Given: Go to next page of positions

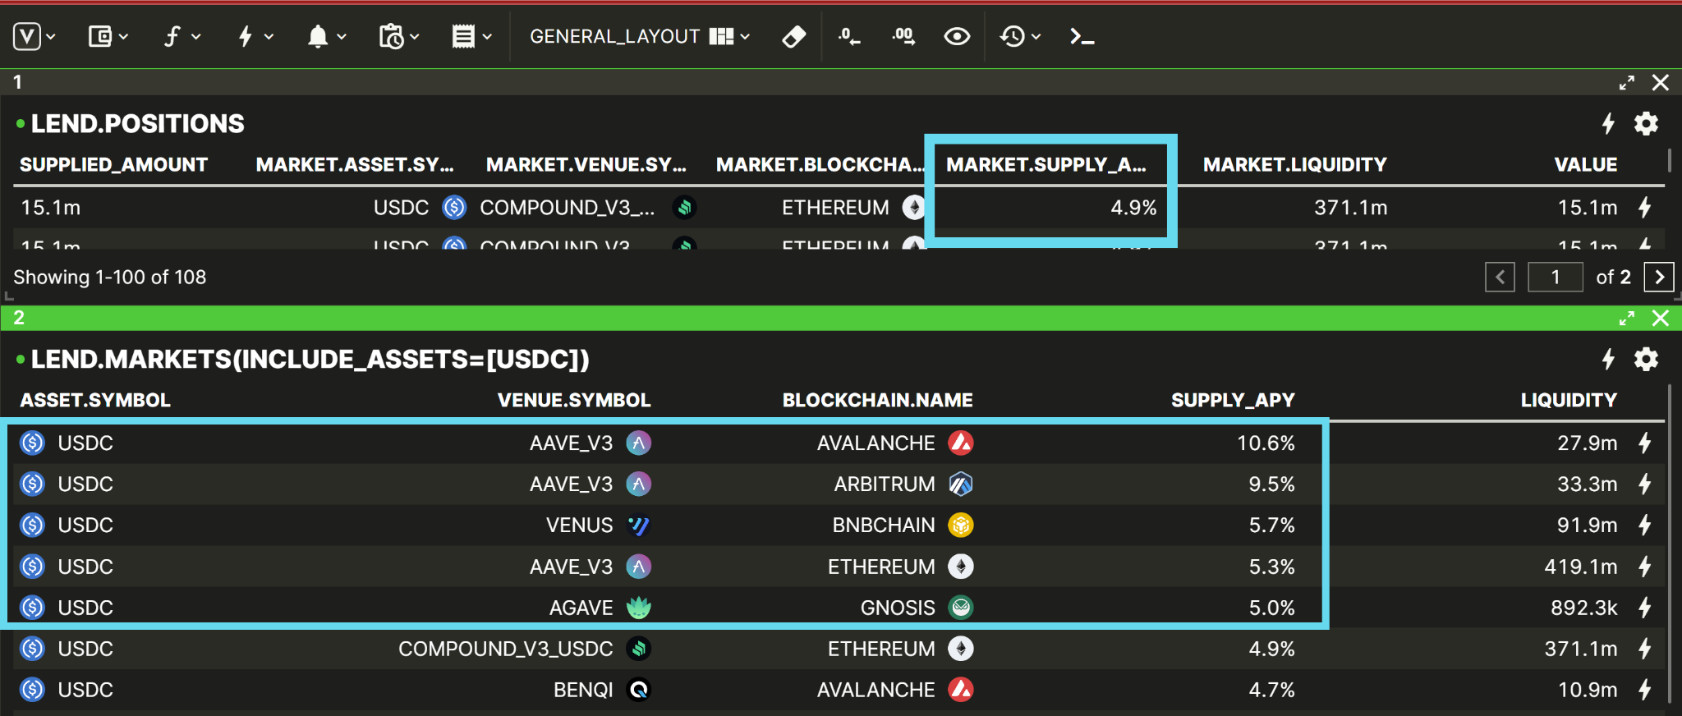Looking at the screenshot, I should click(x=1659, y=278).
